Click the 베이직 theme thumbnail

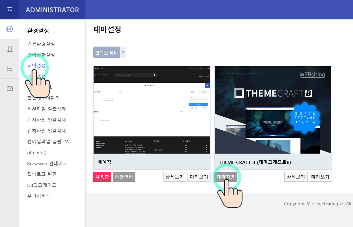pyautogui.click(x=152, y=110)
